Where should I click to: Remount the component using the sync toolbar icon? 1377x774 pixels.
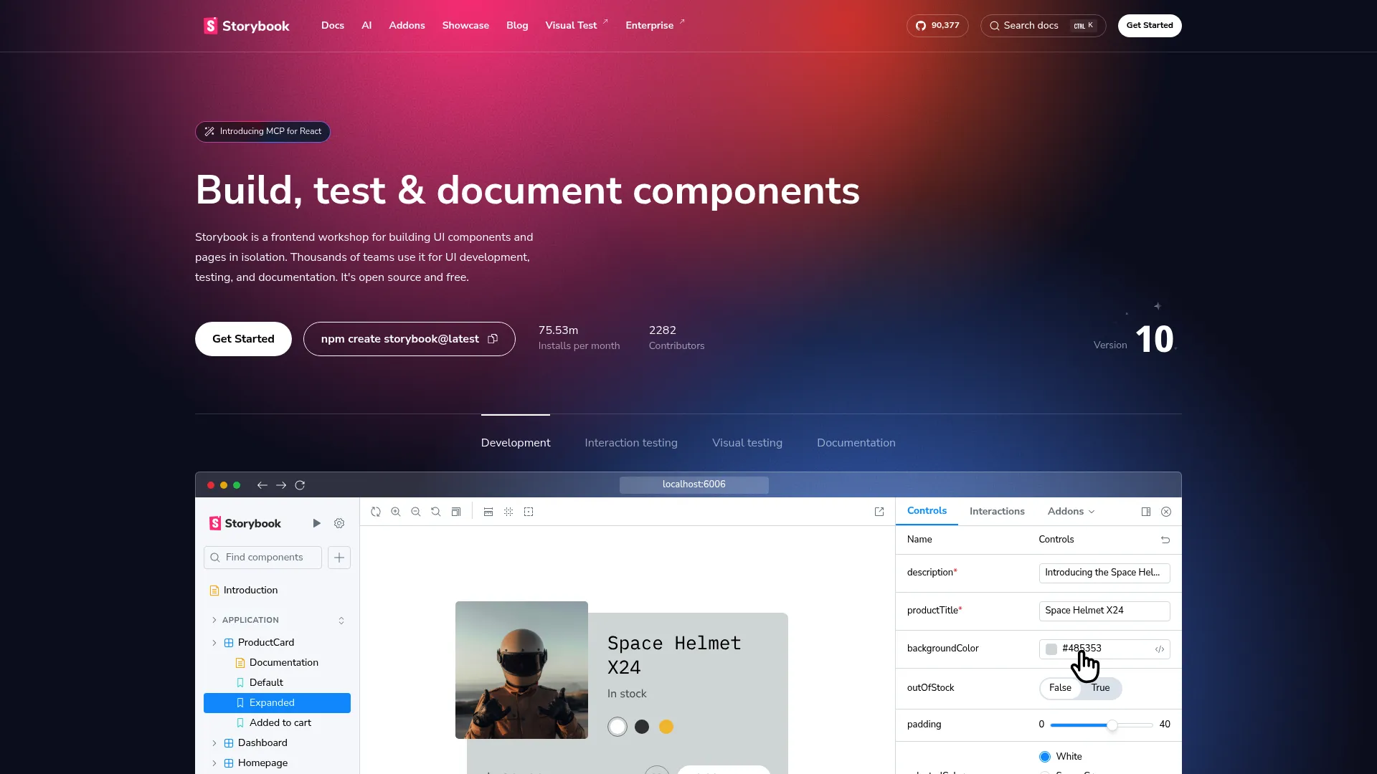pyautogui.click(x=376, y=512)
